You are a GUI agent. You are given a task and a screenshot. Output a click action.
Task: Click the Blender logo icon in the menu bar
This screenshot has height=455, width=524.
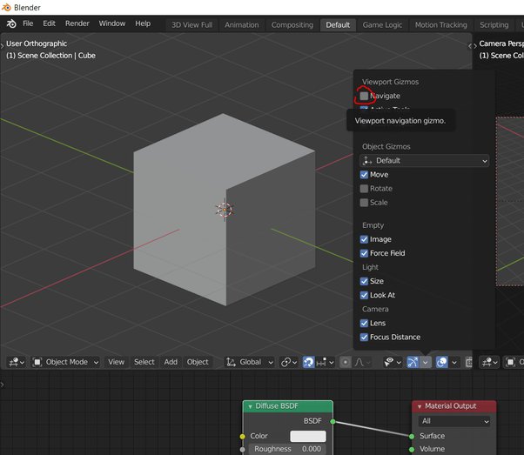click(11, 23)
